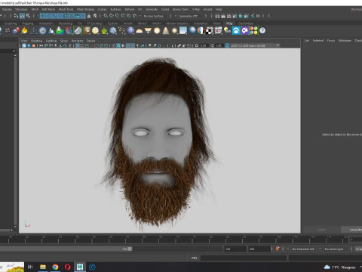Open the dropdown arrow in the left panel
Image resolution: width=362 pixels, height=272 pixels.
tap(14, 51)
